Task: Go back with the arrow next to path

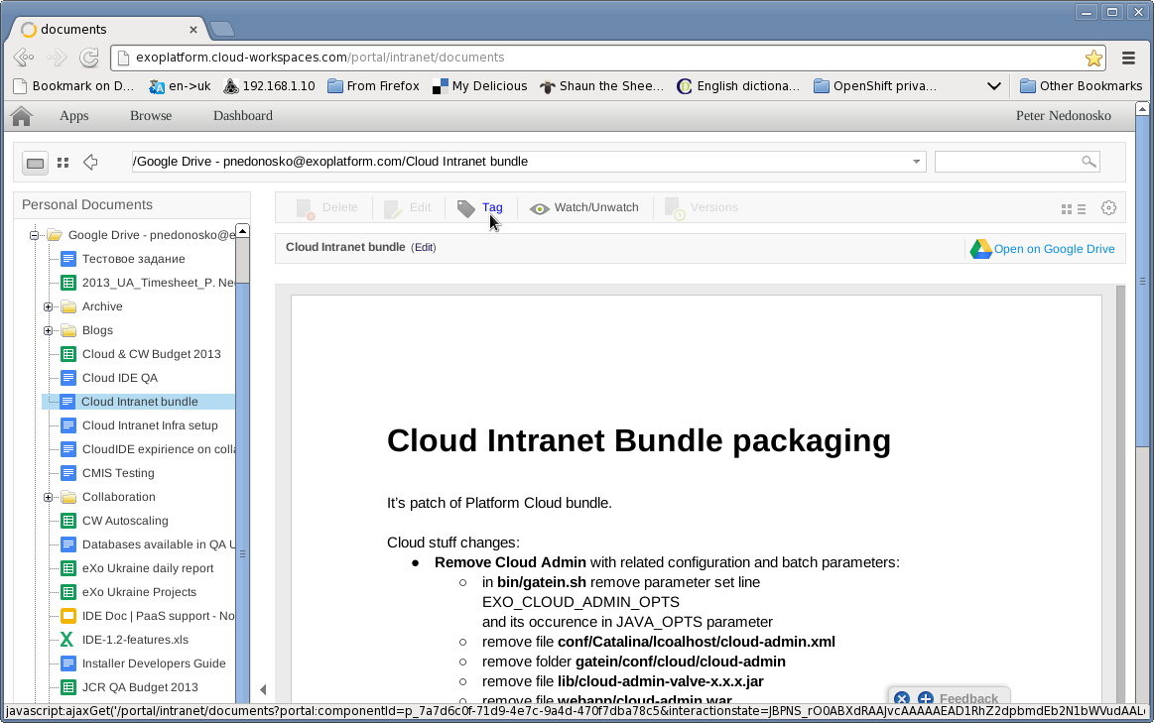Action: click(90, 162)
